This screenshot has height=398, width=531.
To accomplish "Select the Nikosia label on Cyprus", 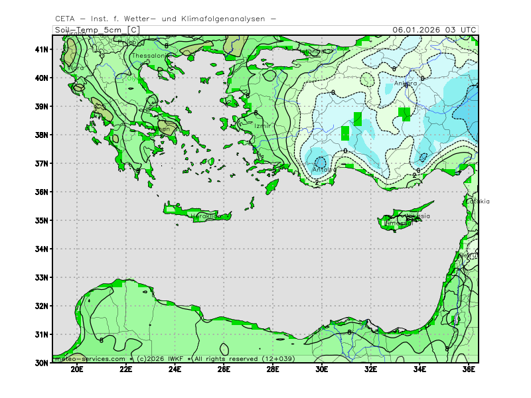I will (x=418, y=216).
